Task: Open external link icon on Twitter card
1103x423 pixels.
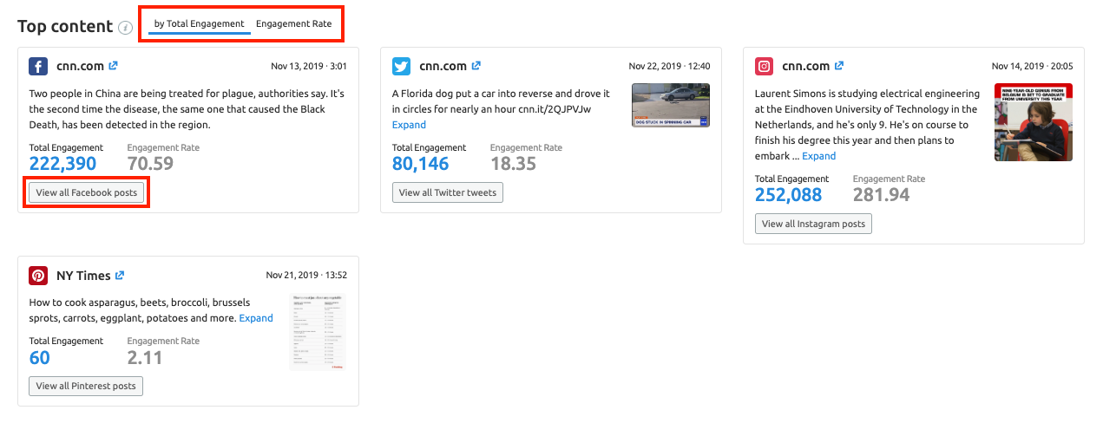Action: pyautogui.click(x=476, y=66)
